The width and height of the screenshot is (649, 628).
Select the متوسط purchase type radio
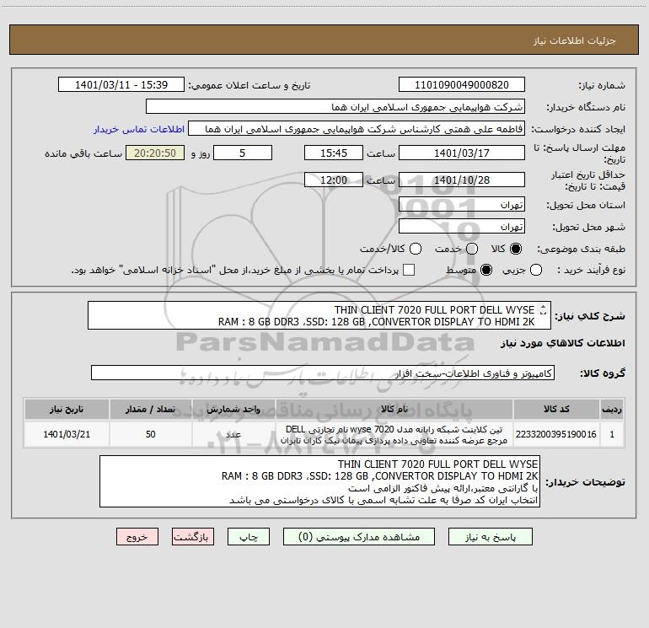click(x=486, y=270)
